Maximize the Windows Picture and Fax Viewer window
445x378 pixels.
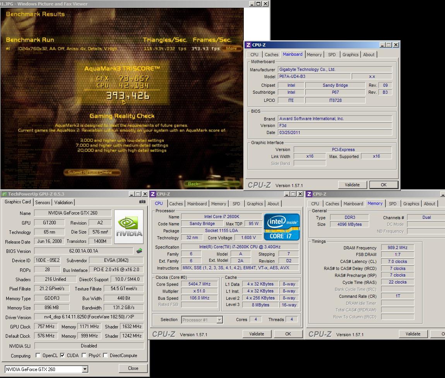[x=258, y=4]
